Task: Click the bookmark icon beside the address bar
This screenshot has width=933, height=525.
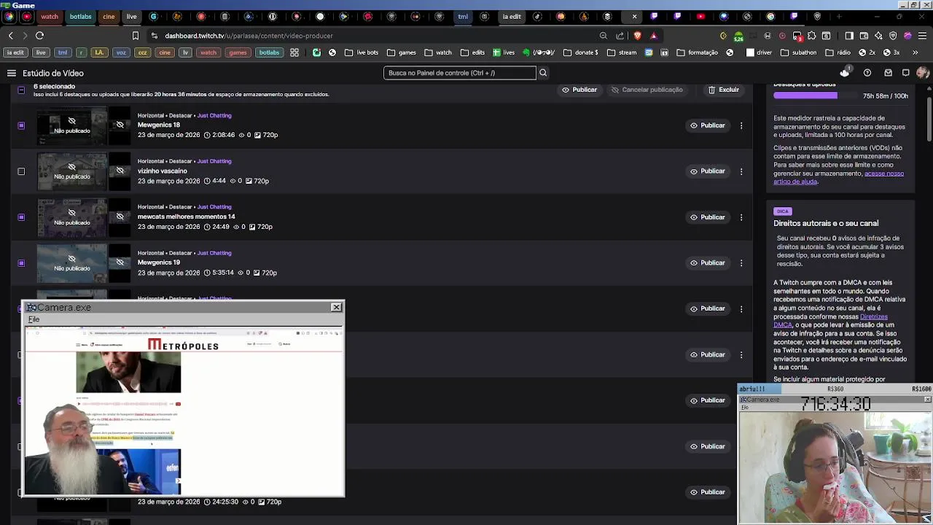Action: (x=136, y=36)
